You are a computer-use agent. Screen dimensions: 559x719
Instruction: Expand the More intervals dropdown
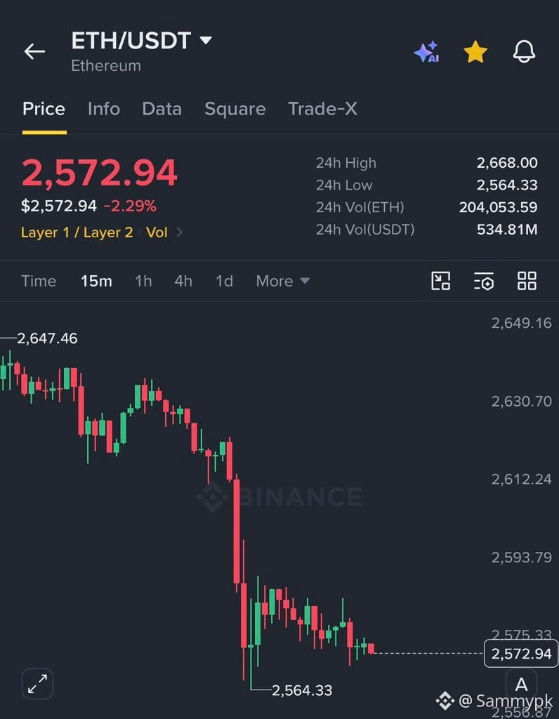(283, 281)
